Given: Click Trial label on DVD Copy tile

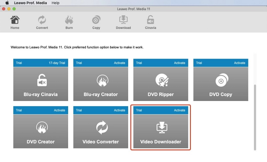Looking at the screenshot, I should pyautogui.click(x=199, y=63).
